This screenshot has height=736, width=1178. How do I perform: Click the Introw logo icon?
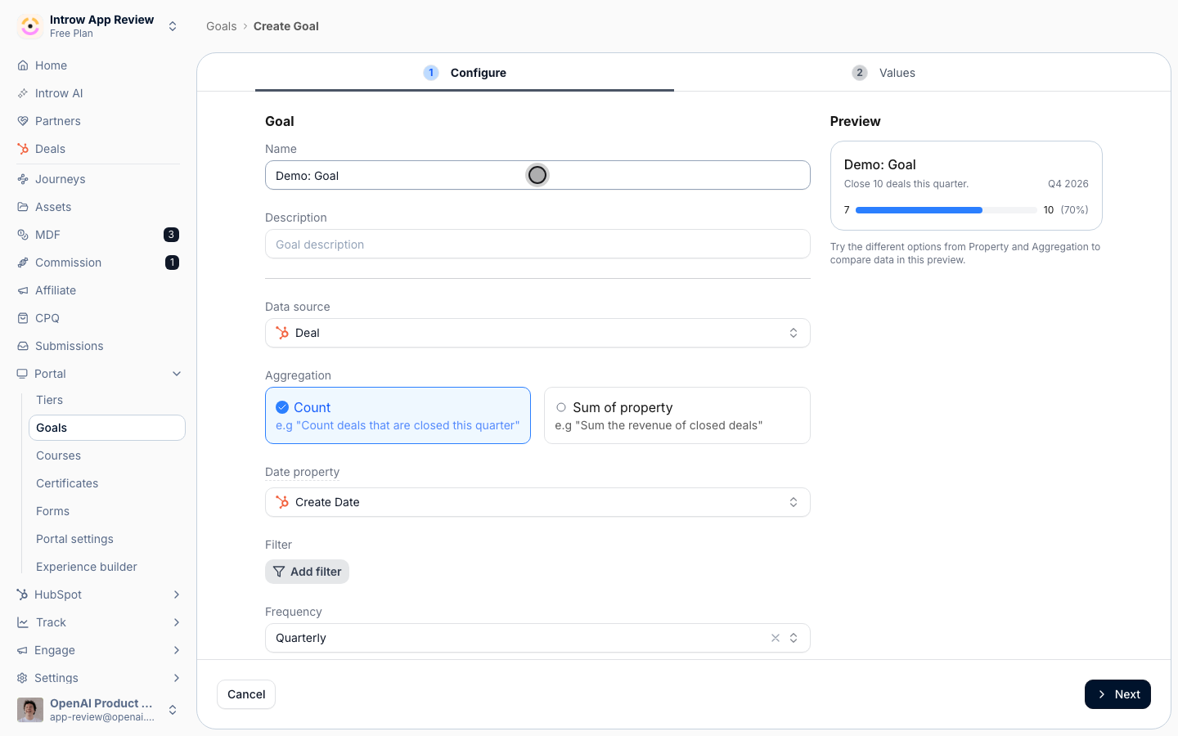tap(30, 26)
